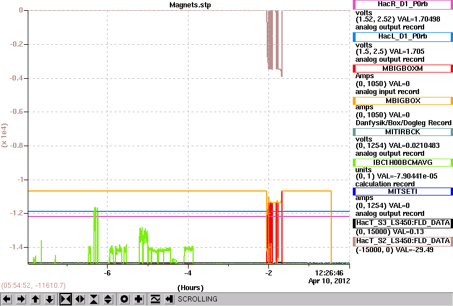Click the selected bowtie horizontal zoom icon

click(x=66, y=299)
